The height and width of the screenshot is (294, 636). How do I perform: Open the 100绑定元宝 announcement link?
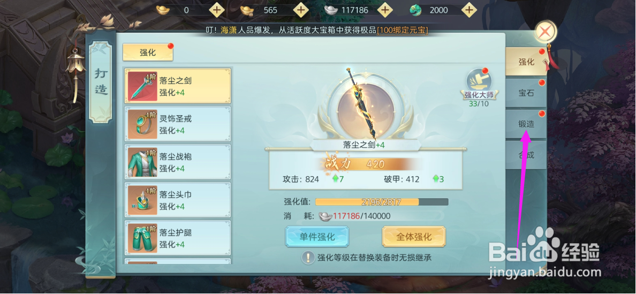403,31
